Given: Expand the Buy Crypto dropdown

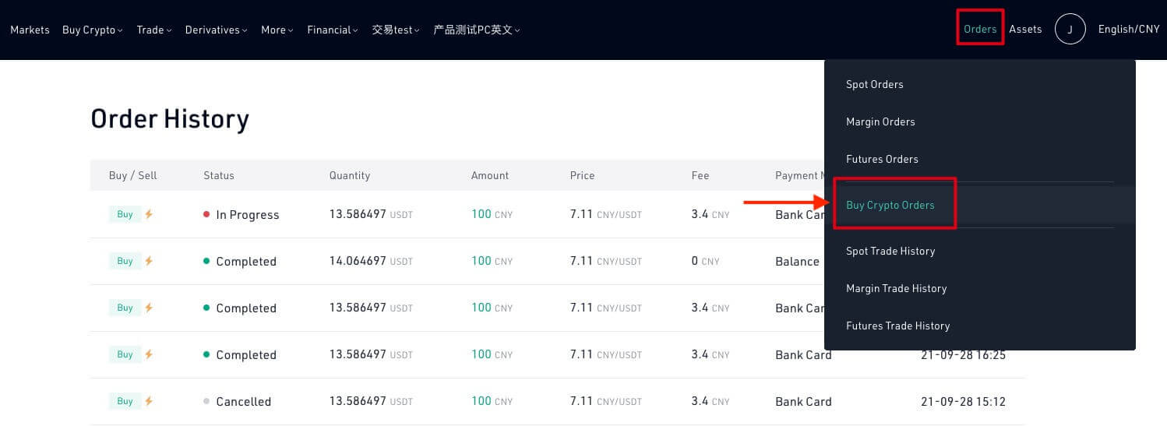Looking at the screenshot, I should click(93, 30).
